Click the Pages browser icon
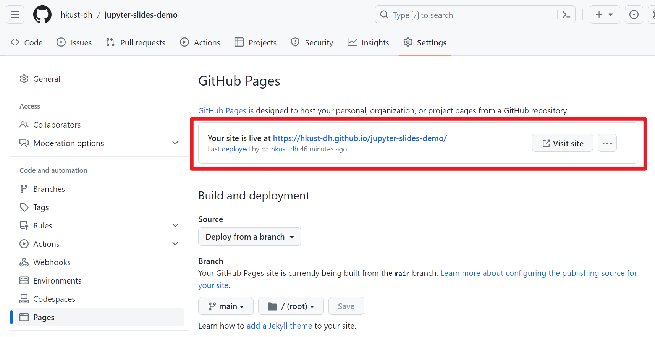This screenshot has height=337, width=655. (24, 317)
